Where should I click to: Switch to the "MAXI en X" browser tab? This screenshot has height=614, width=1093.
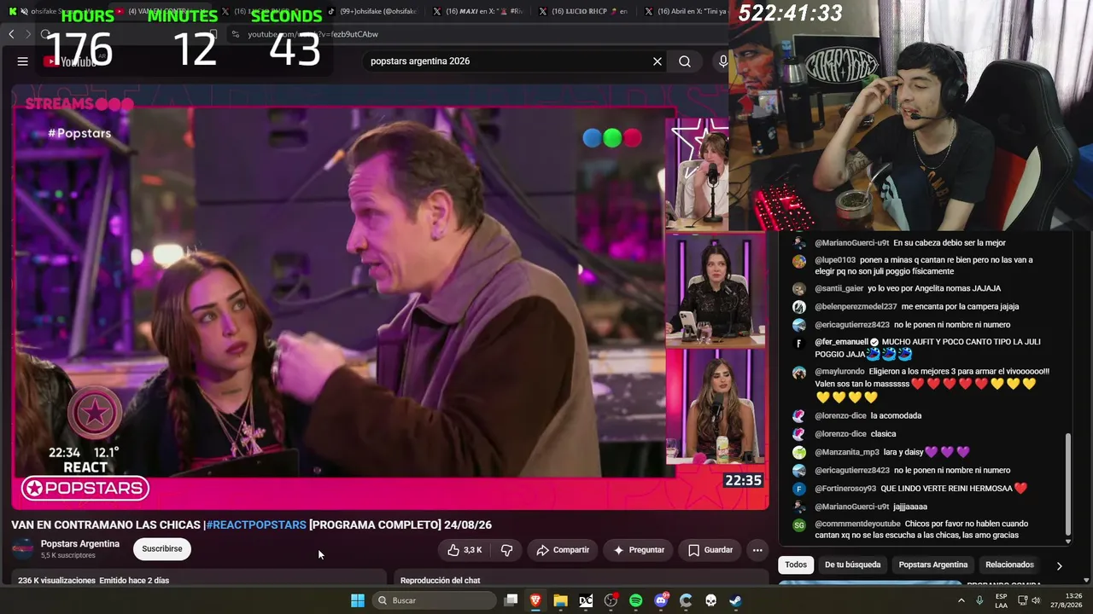tap(478, 12)
